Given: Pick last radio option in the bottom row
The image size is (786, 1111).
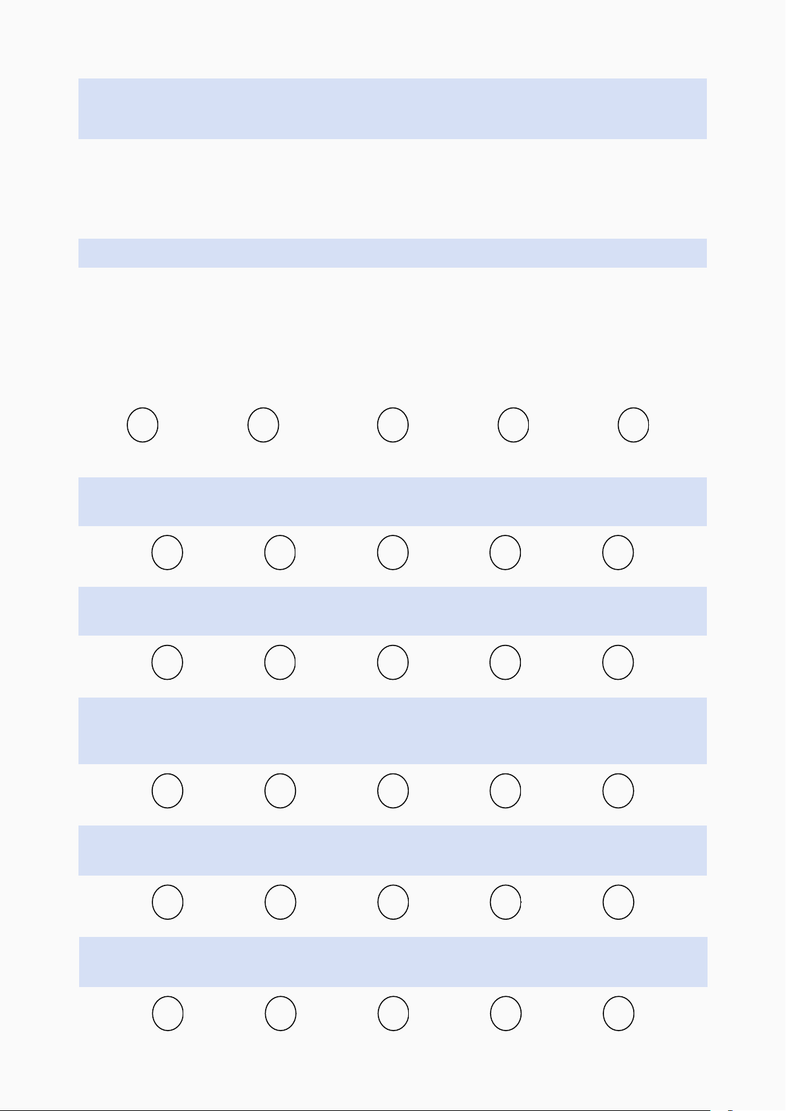Looking at the screenshot, I should [x=619, y=1013].
